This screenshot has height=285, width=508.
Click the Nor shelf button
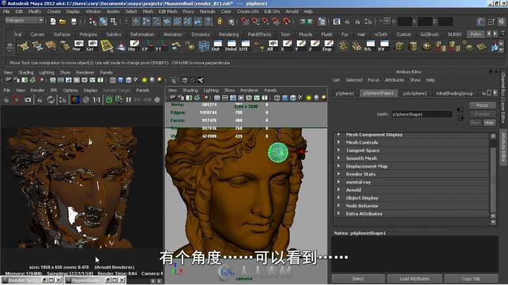pyautogui.click(x=78, y=46)
